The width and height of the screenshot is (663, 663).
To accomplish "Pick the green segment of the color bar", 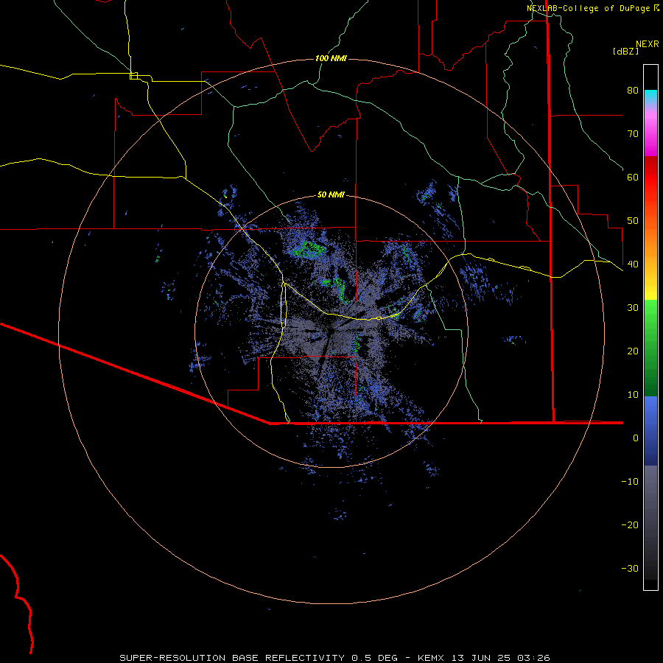I will [x=650, y=348].
